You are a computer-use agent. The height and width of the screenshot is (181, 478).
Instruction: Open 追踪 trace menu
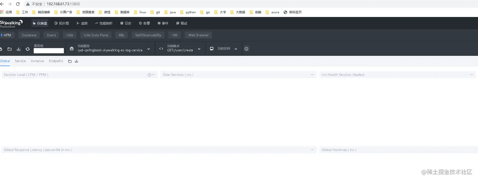pyautogui.click(x=82, y=23)
